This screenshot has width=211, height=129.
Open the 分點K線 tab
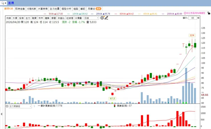tap(31, 9)
